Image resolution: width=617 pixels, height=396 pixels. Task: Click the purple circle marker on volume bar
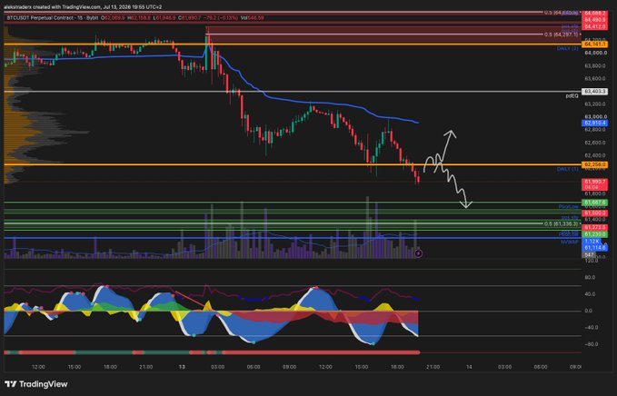click(419, 253)
